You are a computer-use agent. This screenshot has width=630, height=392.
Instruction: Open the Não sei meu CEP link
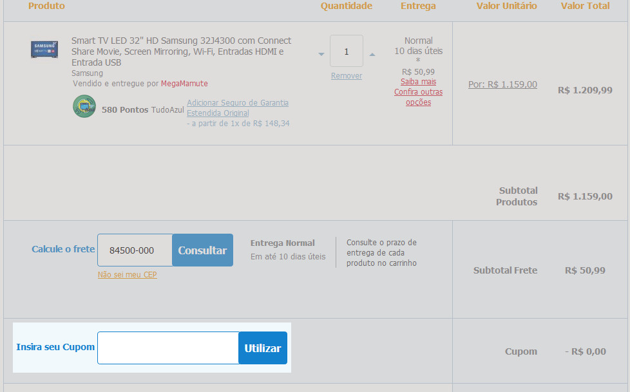(x=128, y=275)
